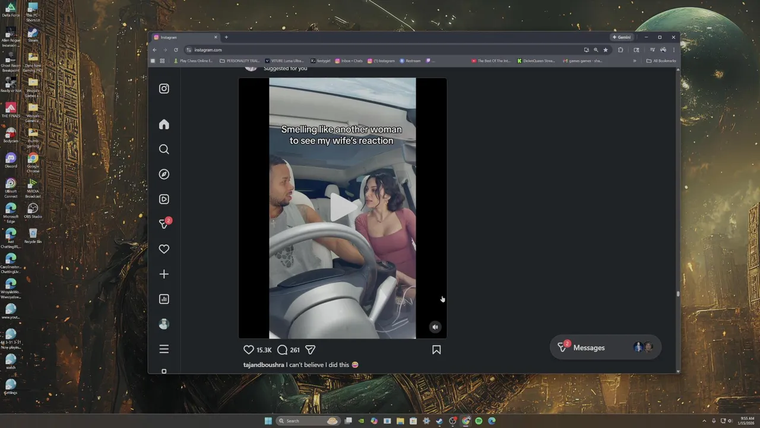This screenshot has height=428, width=760.
Task: Click the taskbar Search box
Action: (308, 421)
